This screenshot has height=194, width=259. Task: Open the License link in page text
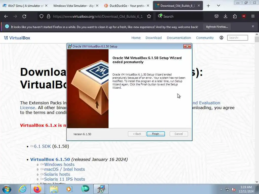click(28, 108)
